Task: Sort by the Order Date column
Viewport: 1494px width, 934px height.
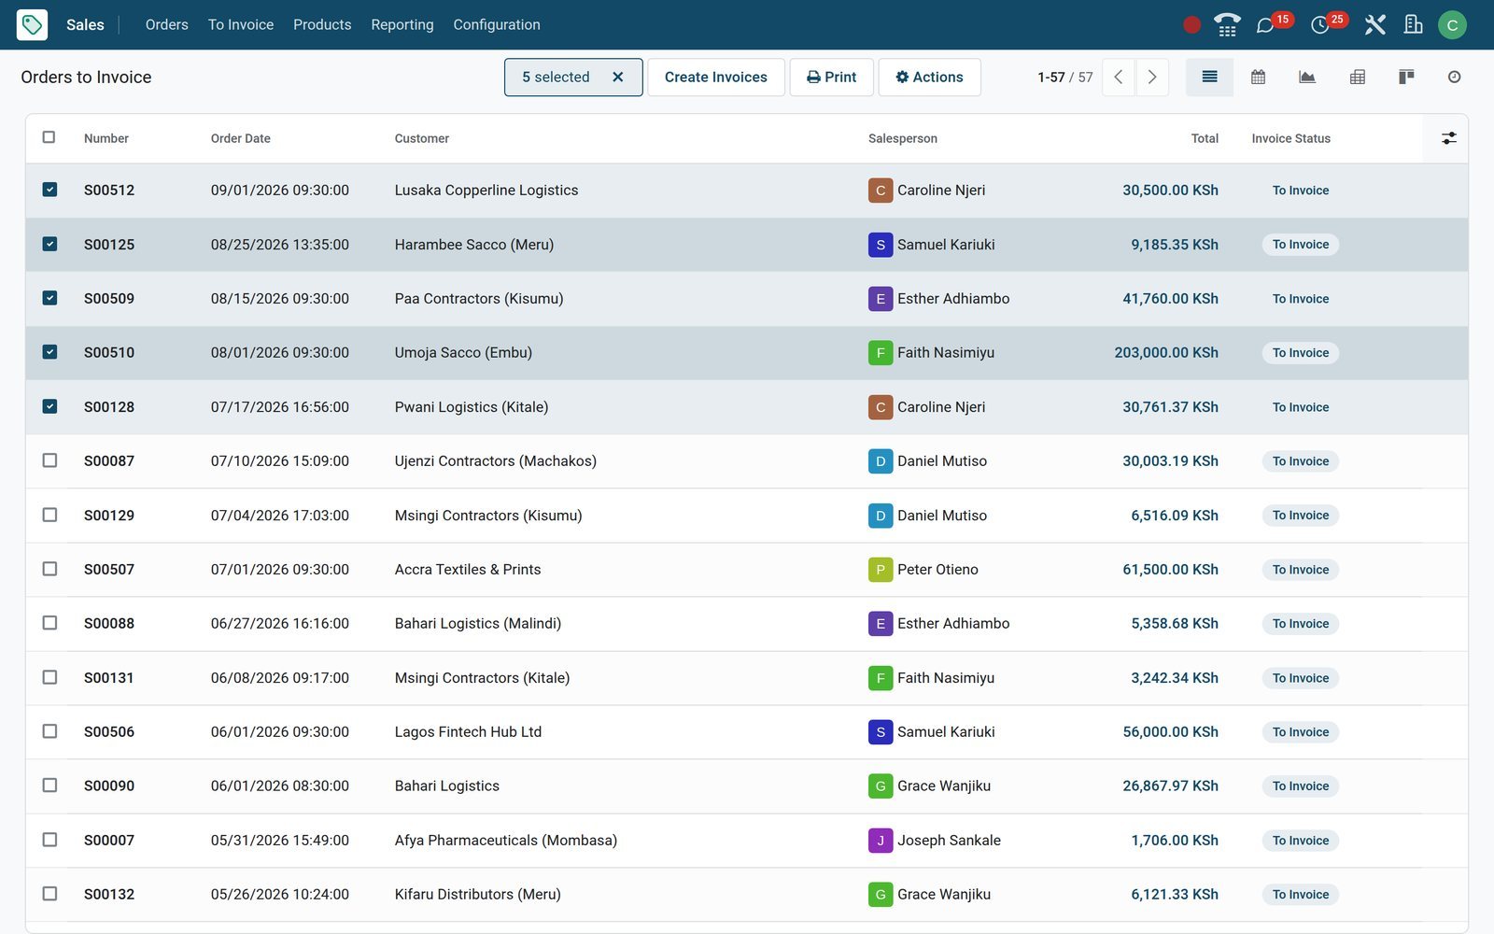Action: pyautogui.click(x=241, y=138)
